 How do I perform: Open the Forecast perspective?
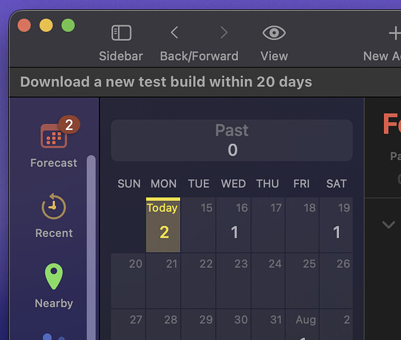(54, 142)
